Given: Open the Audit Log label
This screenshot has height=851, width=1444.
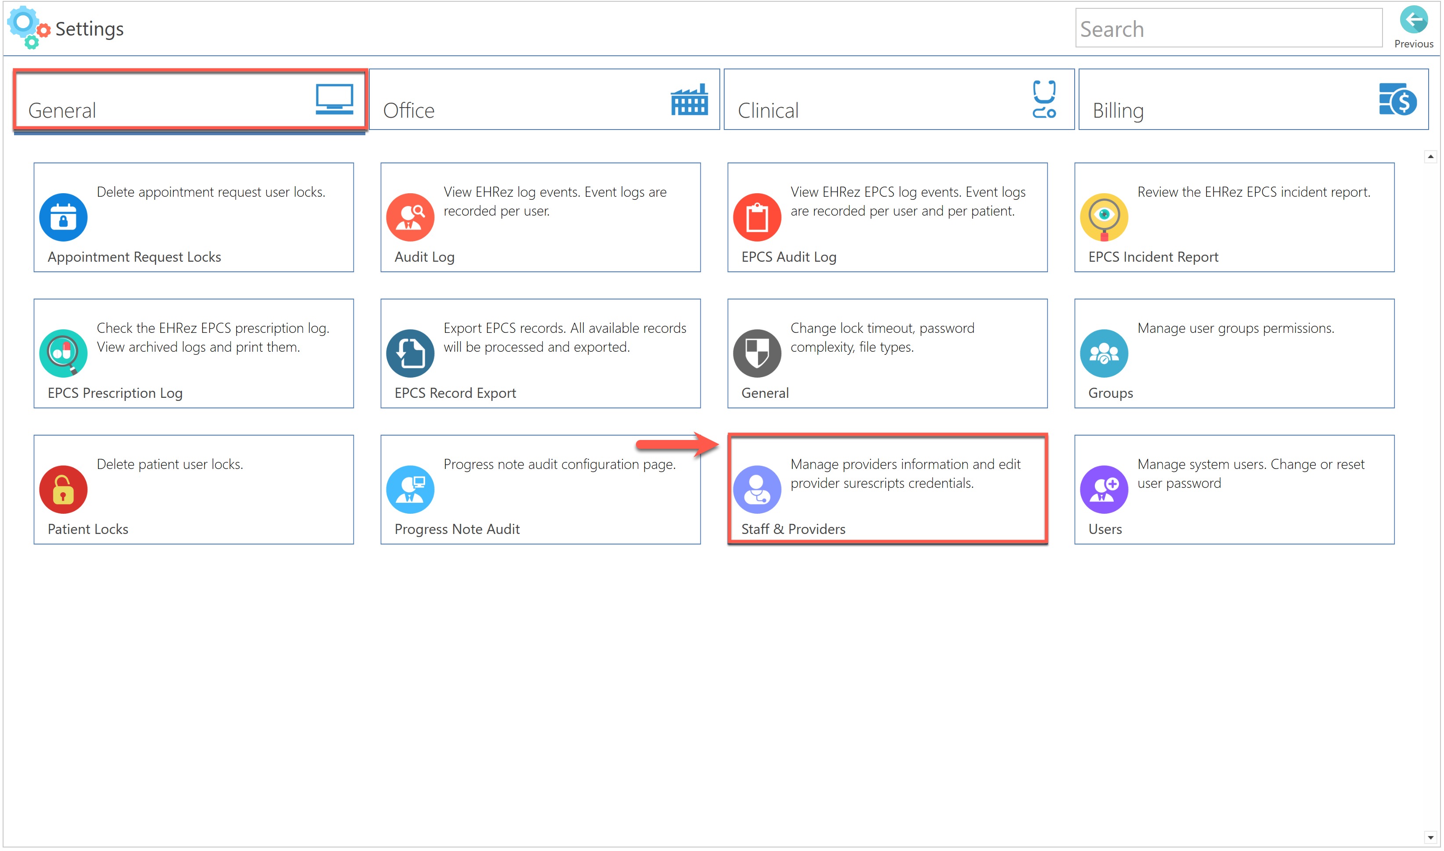Looking at the screenshot, I should [424, 257].
